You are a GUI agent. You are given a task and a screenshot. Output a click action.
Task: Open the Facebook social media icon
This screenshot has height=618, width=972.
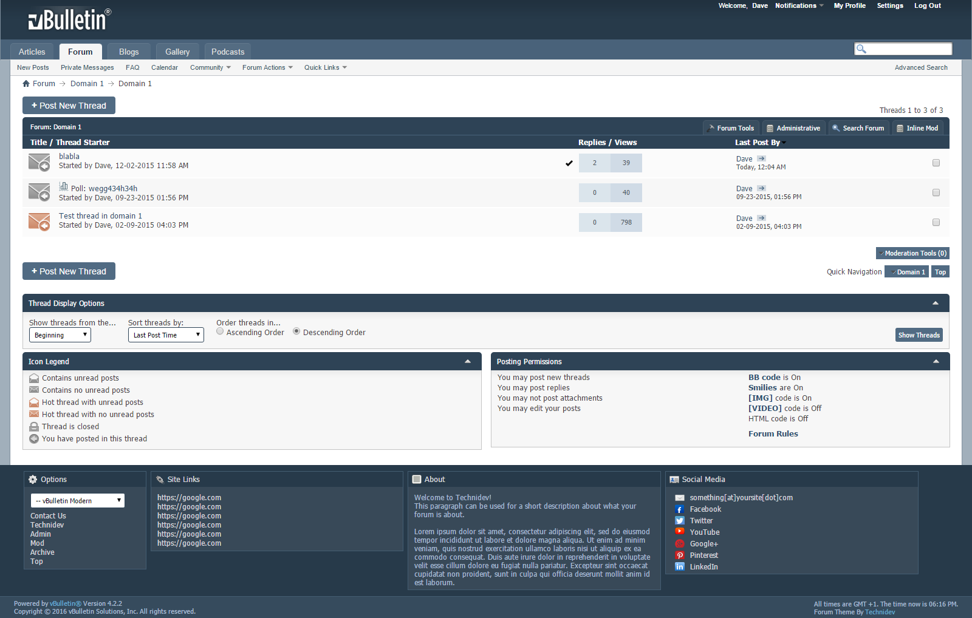(680, 509)
